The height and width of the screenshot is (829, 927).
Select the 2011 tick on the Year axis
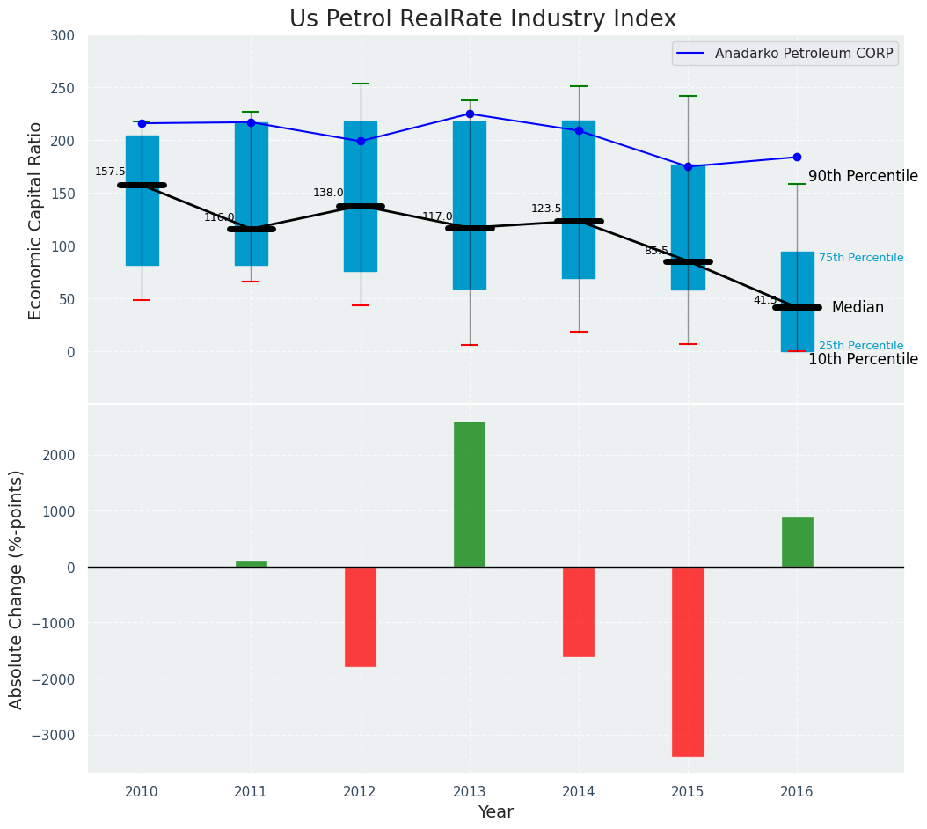click(x=251, y=792)
